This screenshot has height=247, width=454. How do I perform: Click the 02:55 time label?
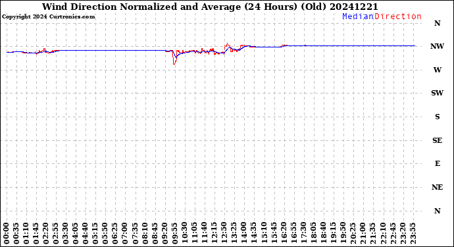[56, 234]
